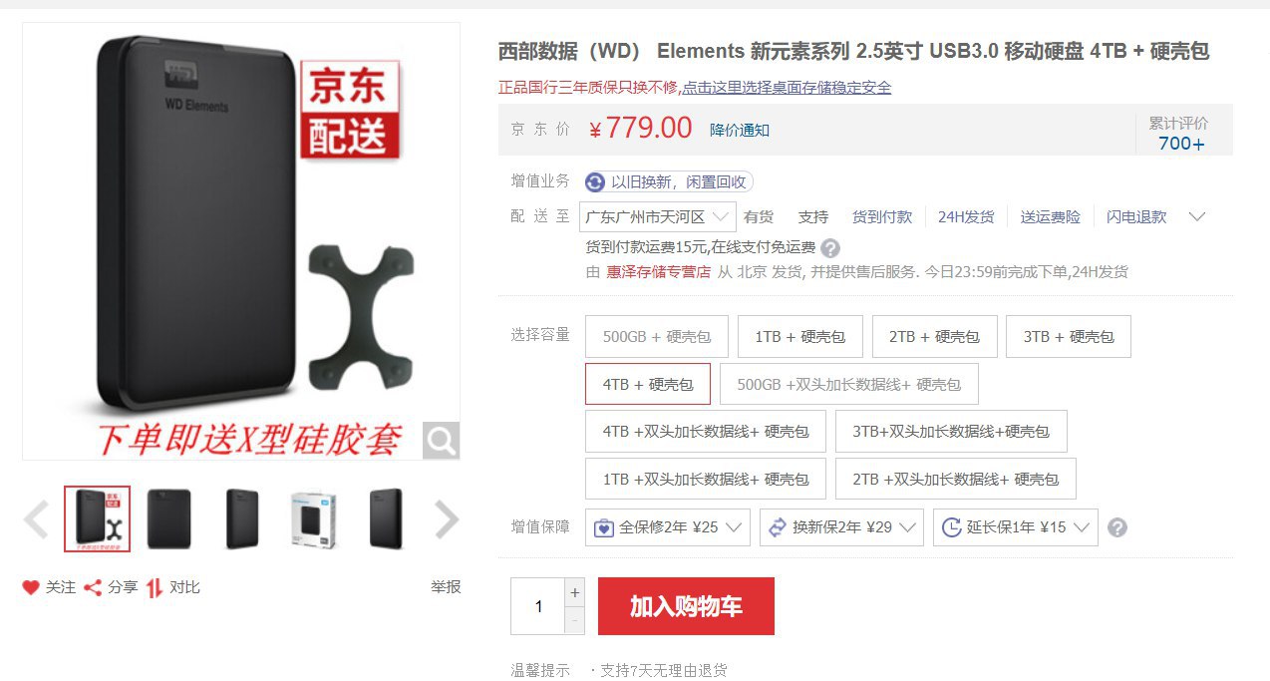The width and height of the screenshot is (1270, 681).
Task: Increase quantity with the plus stepper
Action: (x=574, y=592)
